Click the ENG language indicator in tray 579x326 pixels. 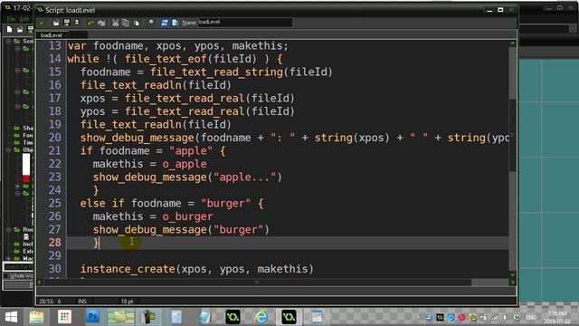click(531, 317)
